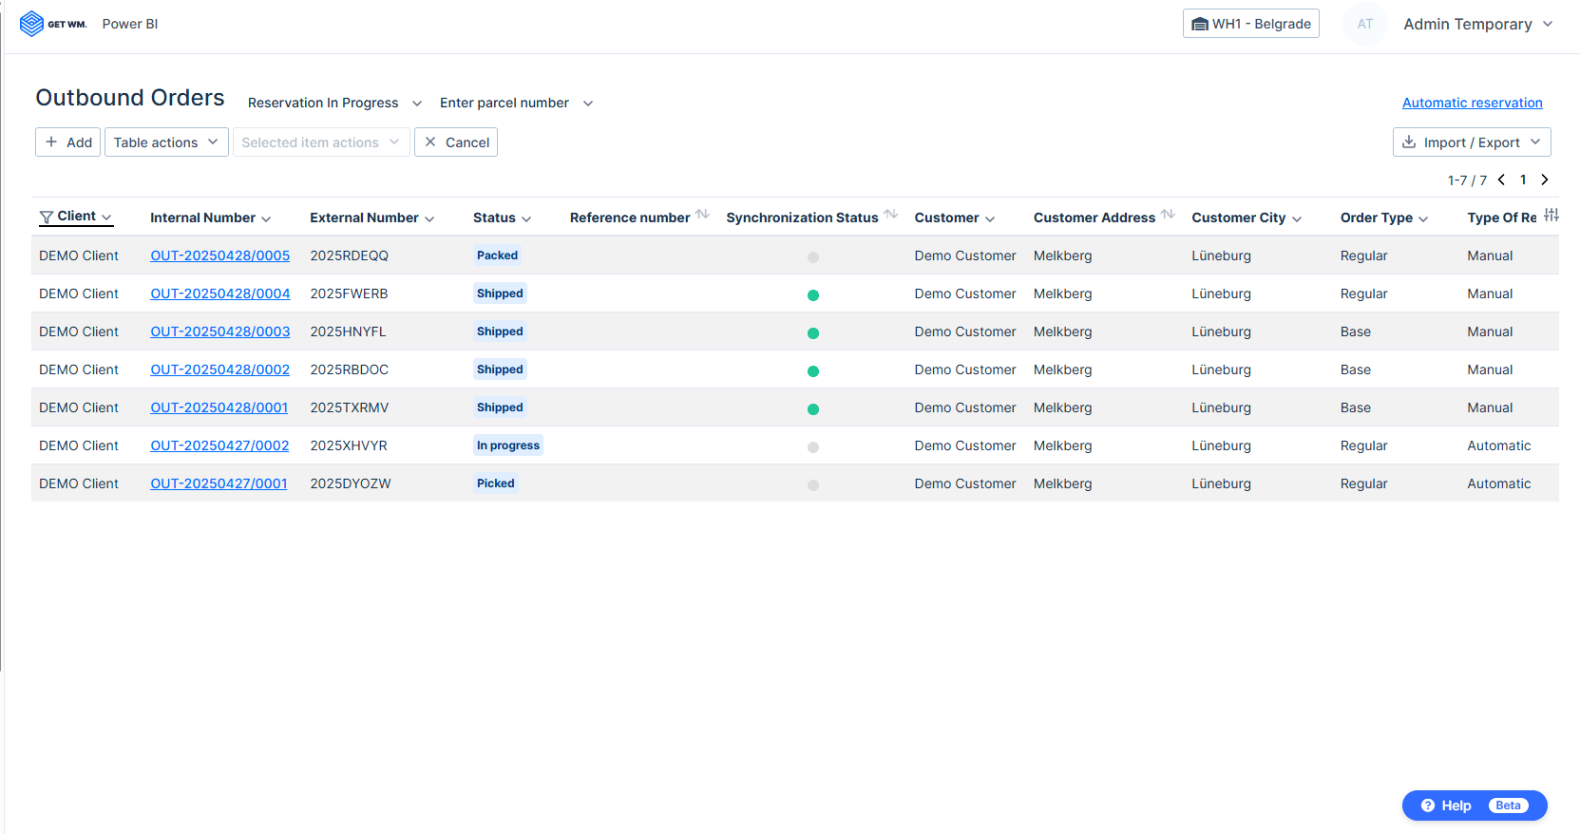
Task: Open the Reservation In Progress dropdown
Action: (334, 103)
